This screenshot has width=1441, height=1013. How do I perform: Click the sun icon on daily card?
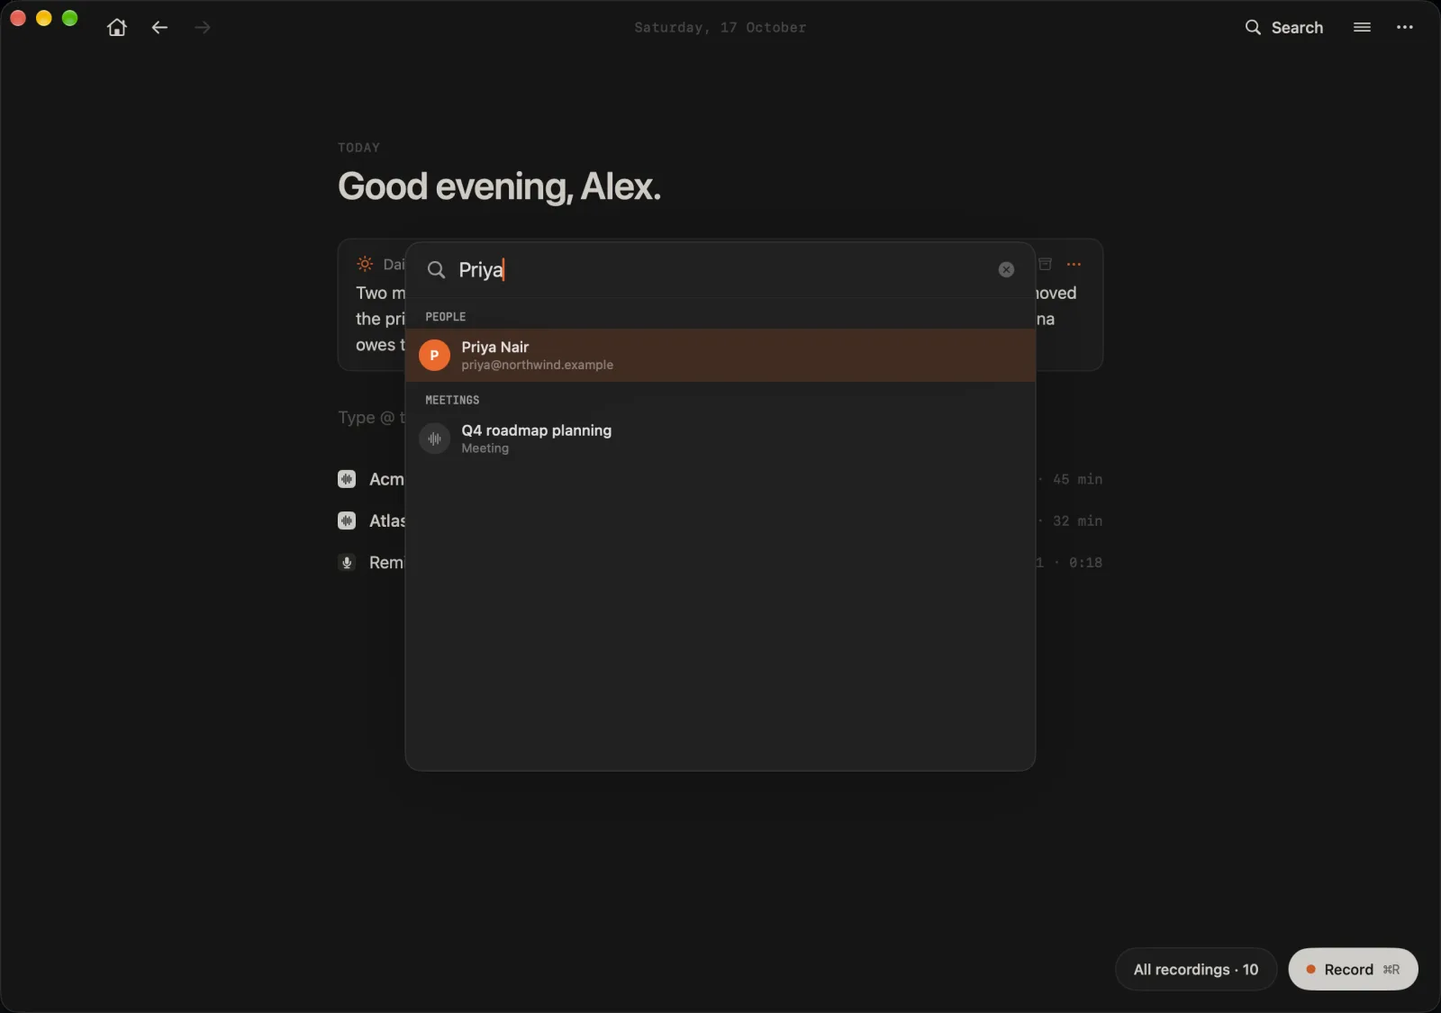[x=365, y=264]
